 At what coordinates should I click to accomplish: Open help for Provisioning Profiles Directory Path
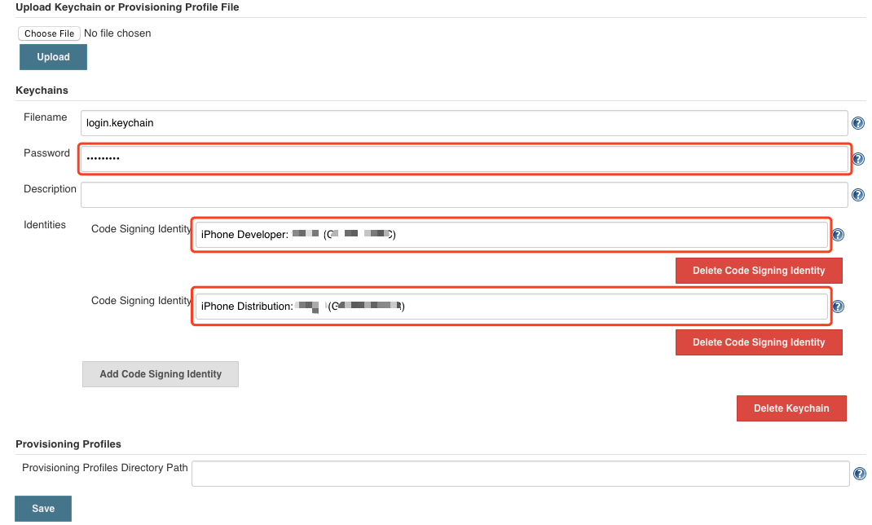[x=859, y=474]
